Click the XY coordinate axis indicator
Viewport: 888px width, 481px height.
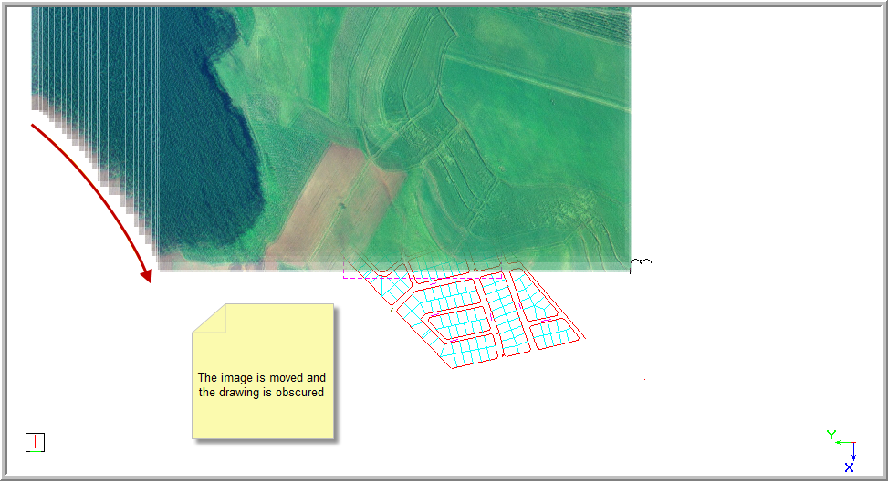pyautogui.click(x=847, y=448)
